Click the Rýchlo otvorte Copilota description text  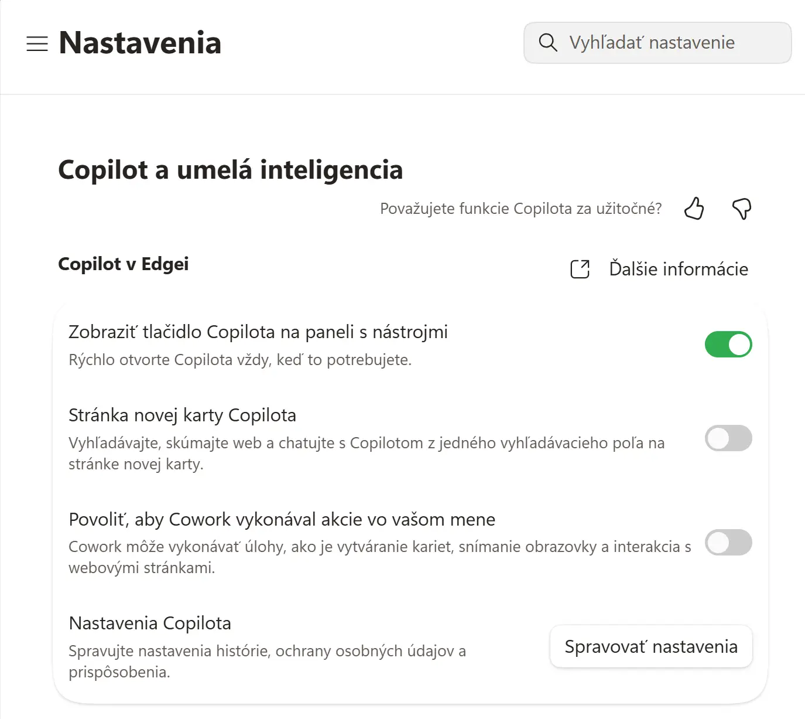pos(240,360)
